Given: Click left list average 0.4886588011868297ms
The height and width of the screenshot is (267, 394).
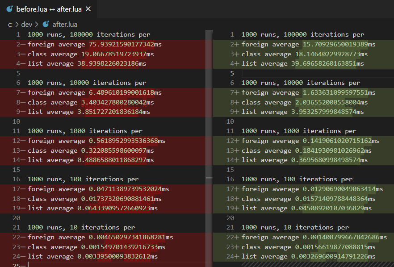Looking at the screenshot, I should point(91,160).
